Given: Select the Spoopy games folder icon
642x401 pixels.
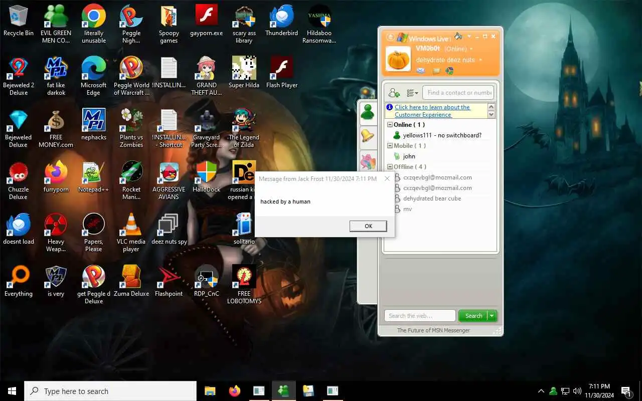Looking at the screenshot, I should pos(169,25).
